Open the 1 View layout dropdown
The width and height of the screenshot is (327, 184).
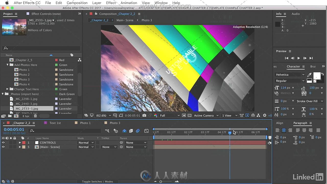[229, 116]
